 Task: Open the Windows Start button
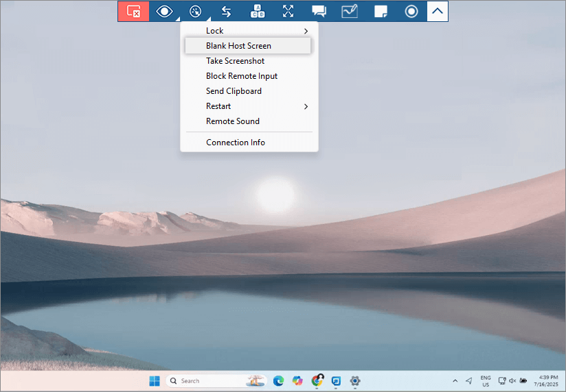[x=155, y=380]
